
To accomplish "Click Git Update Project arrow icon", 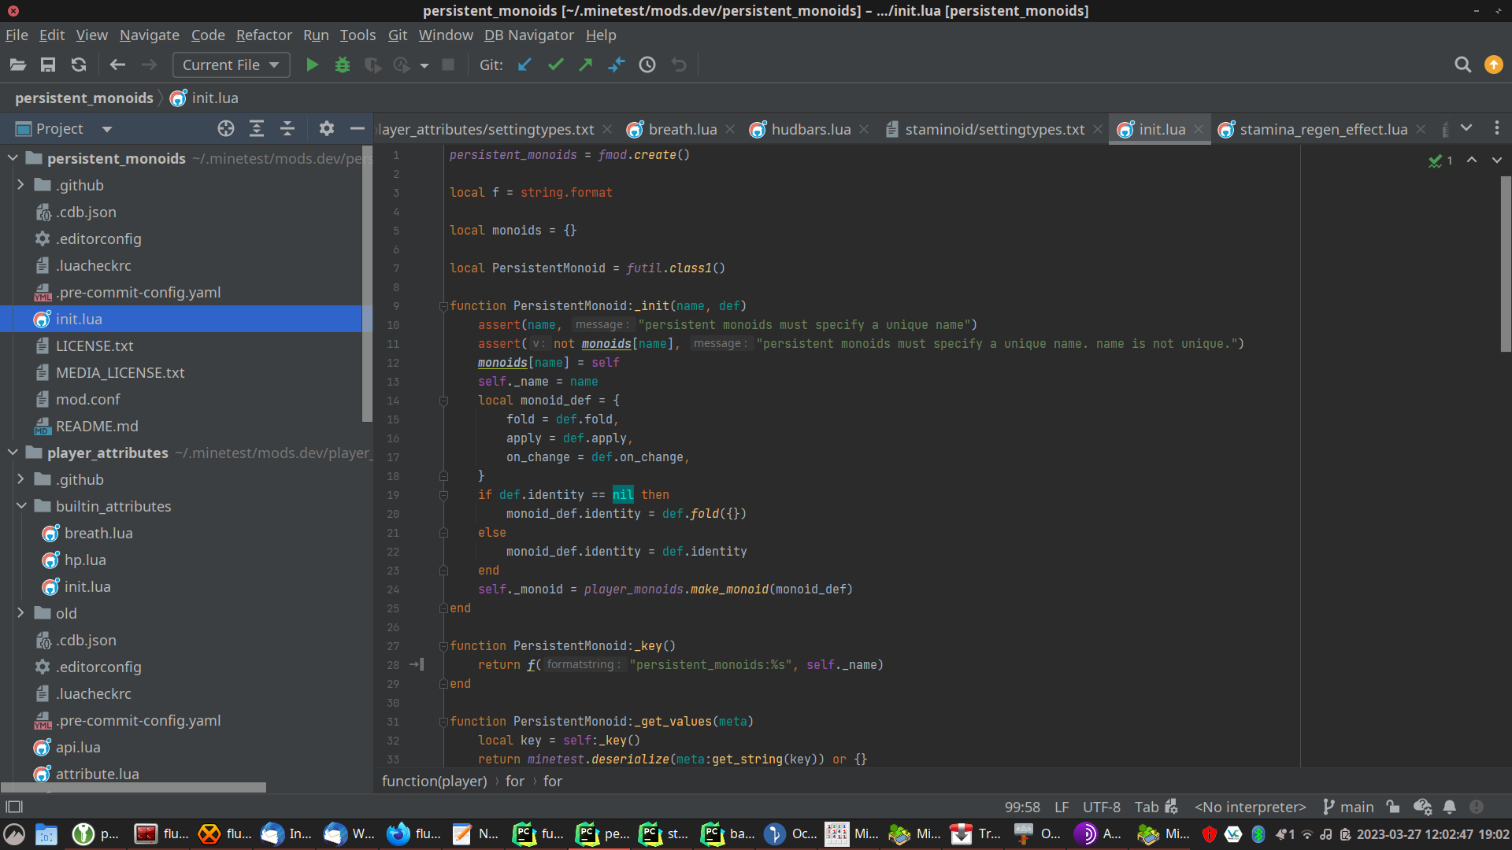I will pos(524,65).
